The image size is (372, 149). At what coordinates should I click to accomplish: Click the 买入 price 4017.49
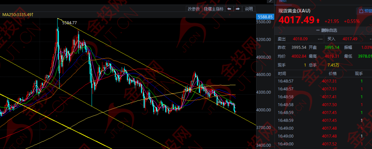(x=350, y=39)
